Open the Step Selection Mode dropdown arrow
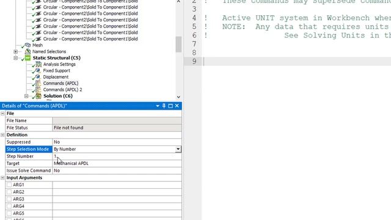 pos(178,149)
